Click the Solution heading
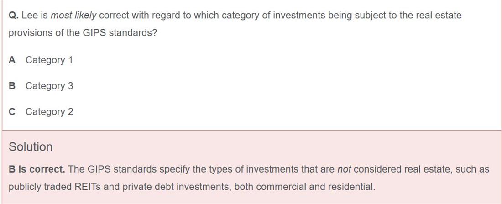This screenshot has width=502, height=204. [x=31, y=146]
